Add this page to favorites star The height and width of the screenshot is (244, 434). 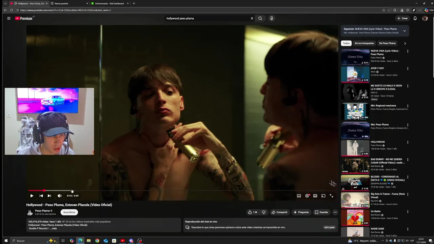tap(389, 10)
